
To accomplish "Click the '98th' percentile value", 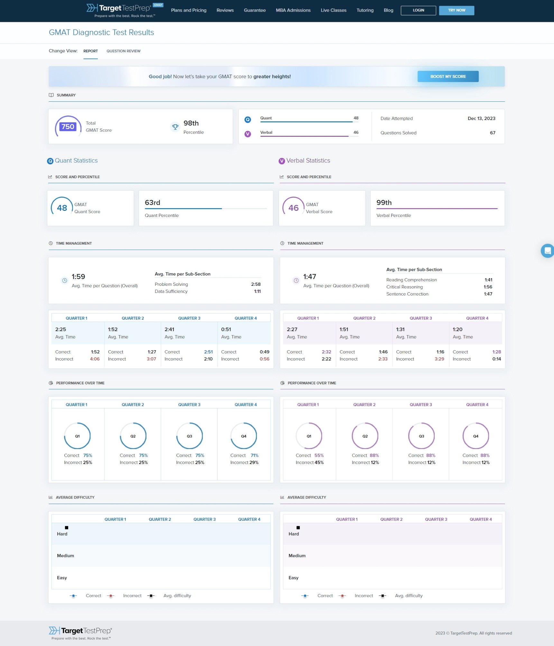I will coord(191,123).
